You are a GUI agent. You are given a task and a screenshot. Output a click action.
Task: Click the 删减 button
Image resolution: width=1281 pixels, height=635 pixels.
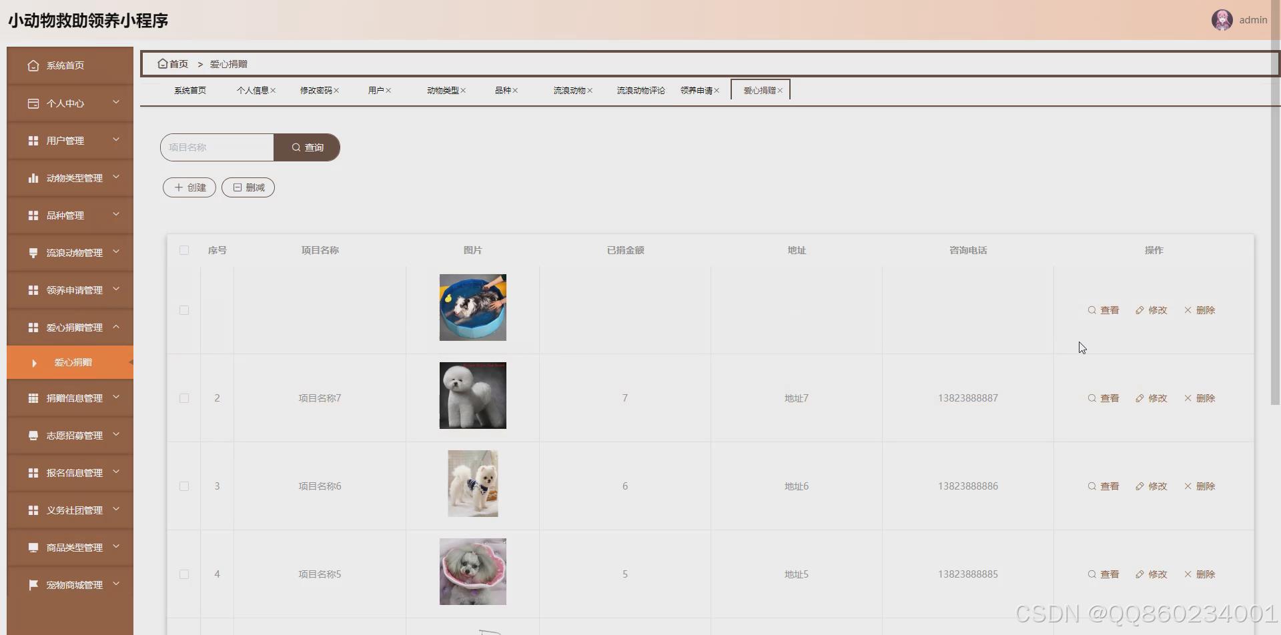tap(248, 187)
